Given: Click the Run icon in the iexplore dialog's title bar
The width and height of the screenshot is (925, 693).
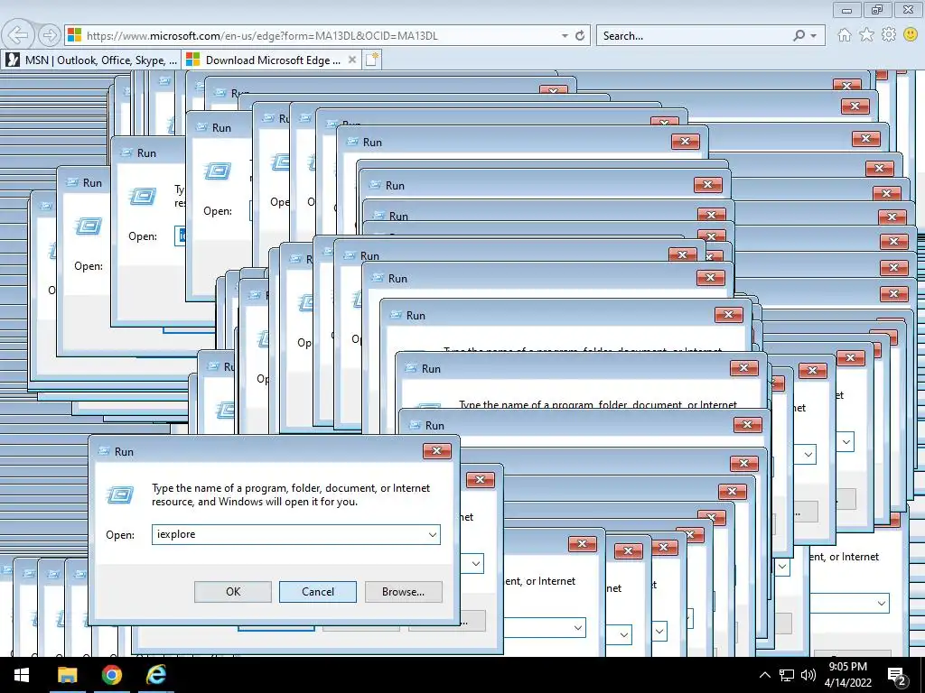Looking at the screenshot, I should pyautogui.click(x=105, y=451).
